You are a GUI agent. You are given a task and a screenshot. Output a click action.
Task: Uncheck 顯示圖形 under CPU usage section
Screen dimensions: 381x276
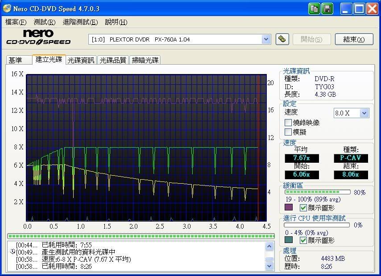click(x=303, y=240)
